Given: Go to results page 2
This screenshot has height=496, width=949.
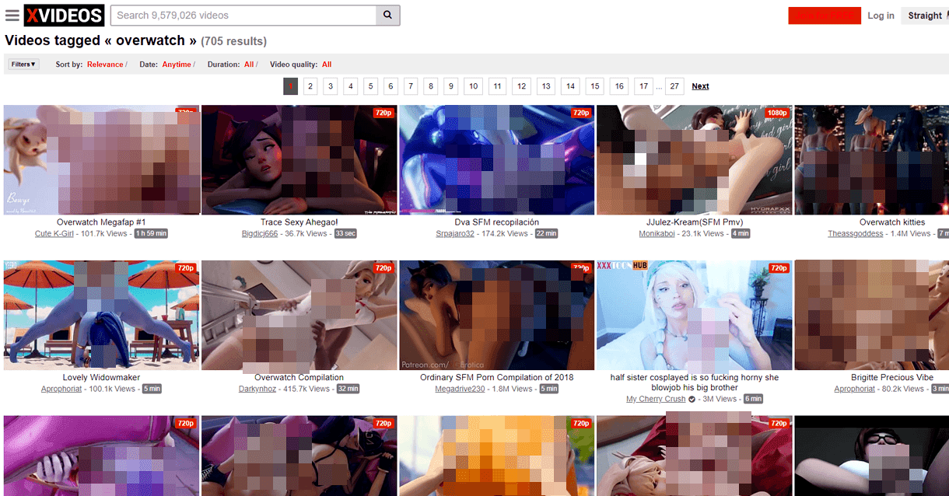Looking at the screenshot, I should [x=310, y=86].
